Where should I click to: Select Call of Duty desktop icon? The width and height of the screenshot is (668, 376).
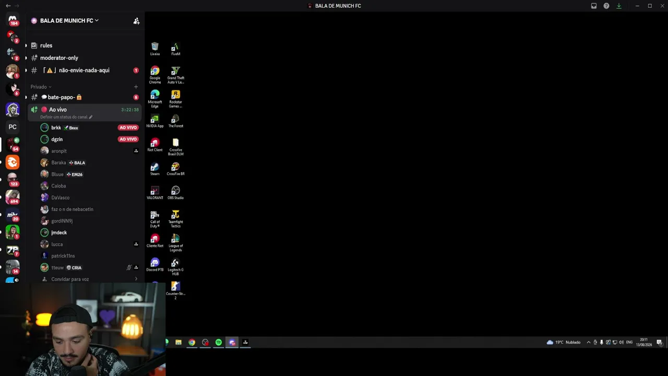[155, 219]
